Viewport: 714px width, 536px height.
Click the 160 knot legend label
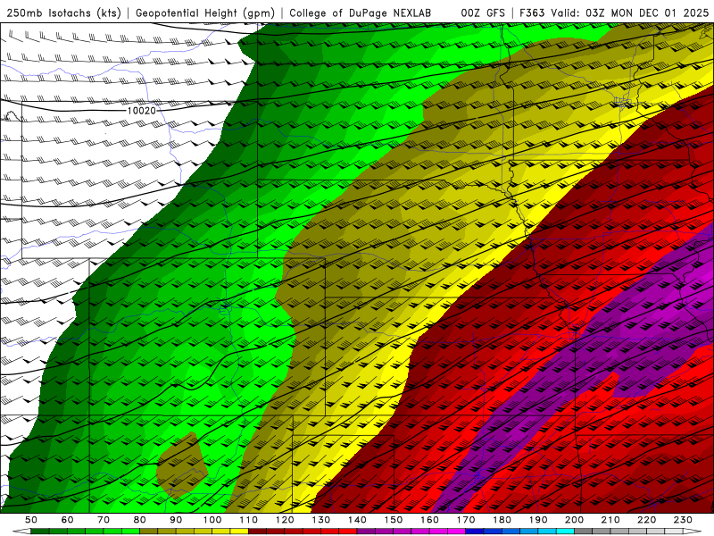[429, 520]
